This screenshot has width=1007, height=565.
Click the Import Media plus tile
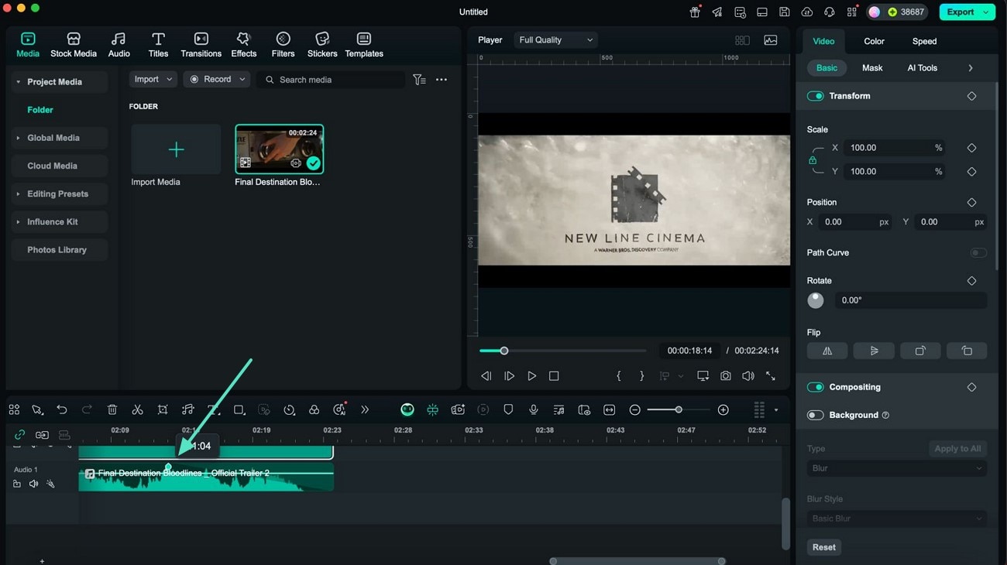pyautogui.click(x=176, y=149)
